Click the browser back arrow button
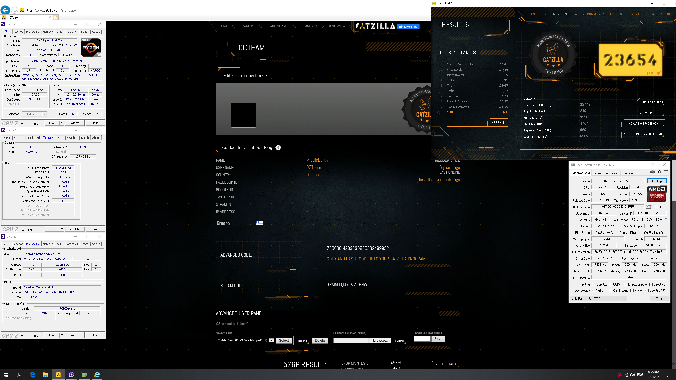Image resolution: width=676 pixels, height=380 pixels. click(x=5, y=10)
